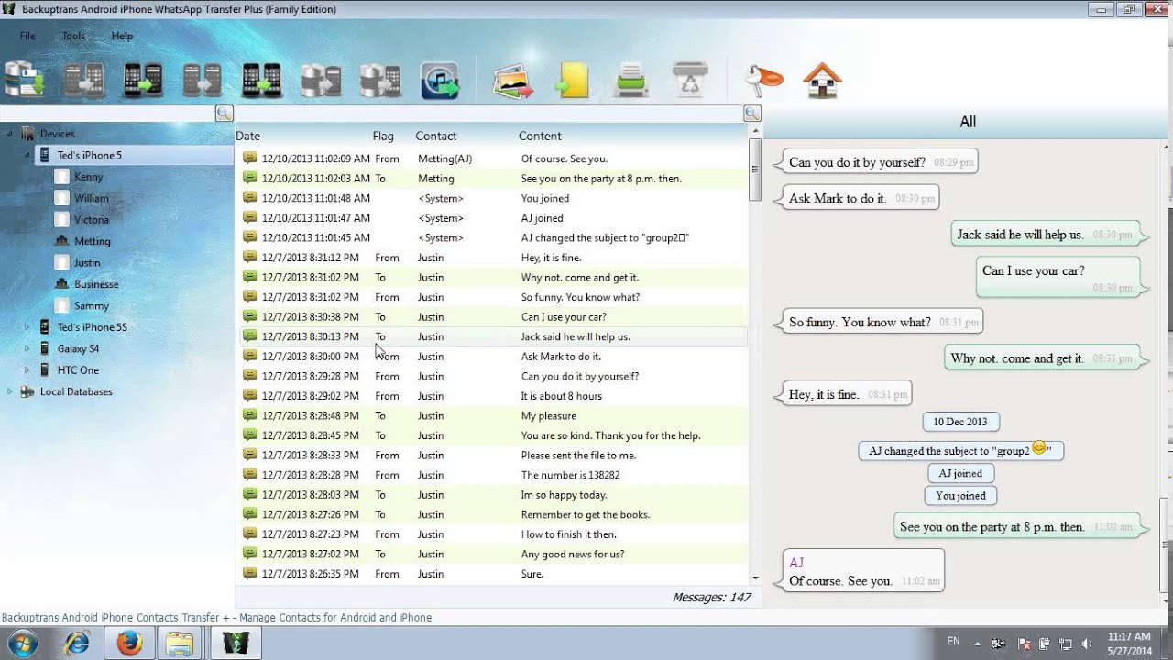Click the iTunes backup import icon

click(440, 80)
